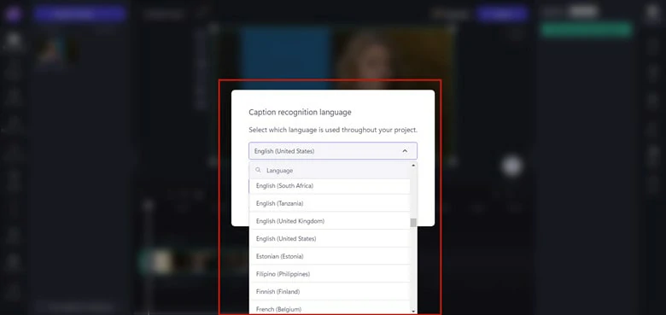Pick Finnish (Finland) from the list
This screenshot has height=315, width=666.
click(x=330, y=292)
